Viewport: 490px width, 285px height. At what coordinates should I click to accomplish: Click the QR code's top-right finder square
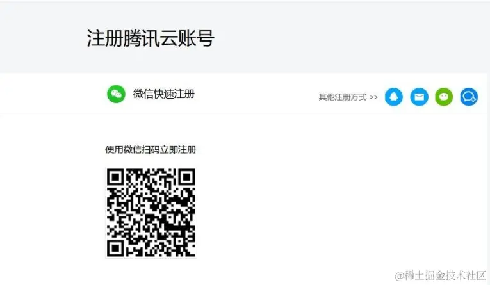click(186, 177)
